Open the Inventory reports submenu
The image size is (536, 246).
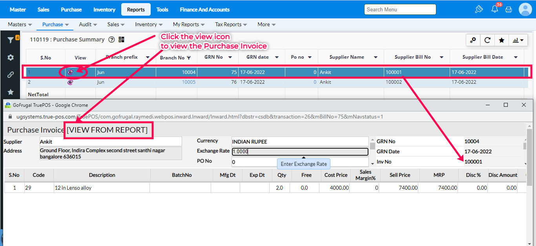[149, 24]
